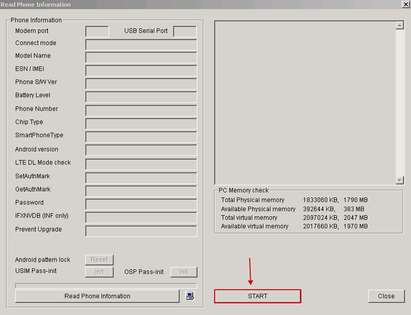Click the USB Serial Port field

185,32
